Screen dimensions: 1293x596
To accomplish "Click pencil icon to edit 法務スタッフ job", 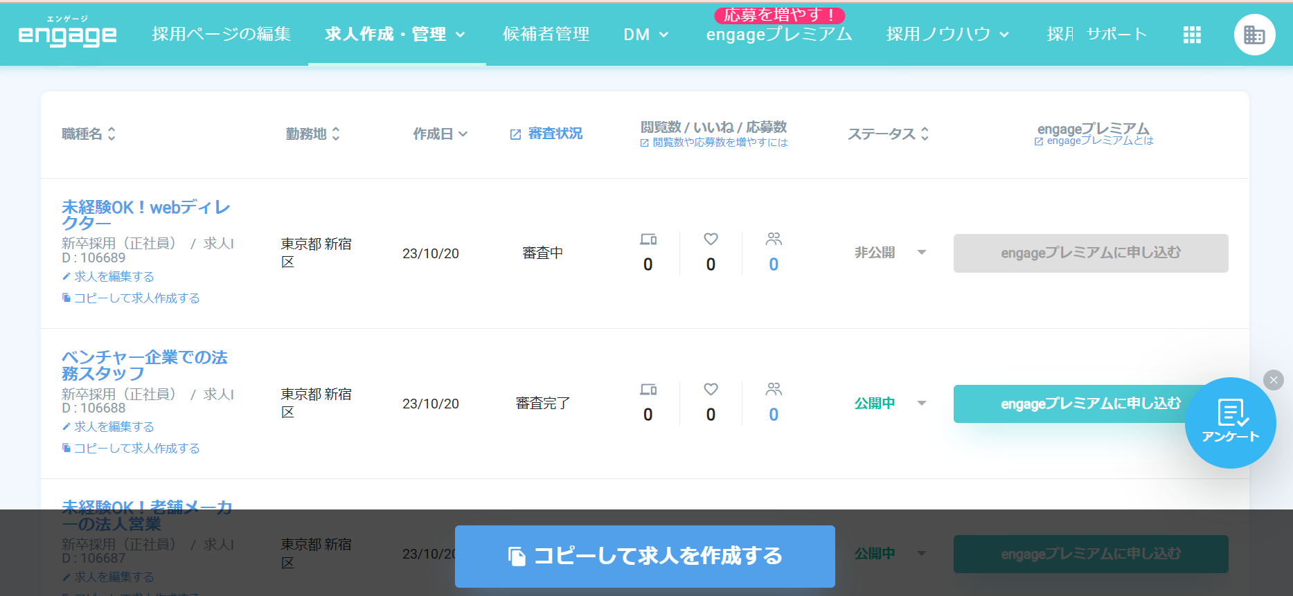I will 66,426.
